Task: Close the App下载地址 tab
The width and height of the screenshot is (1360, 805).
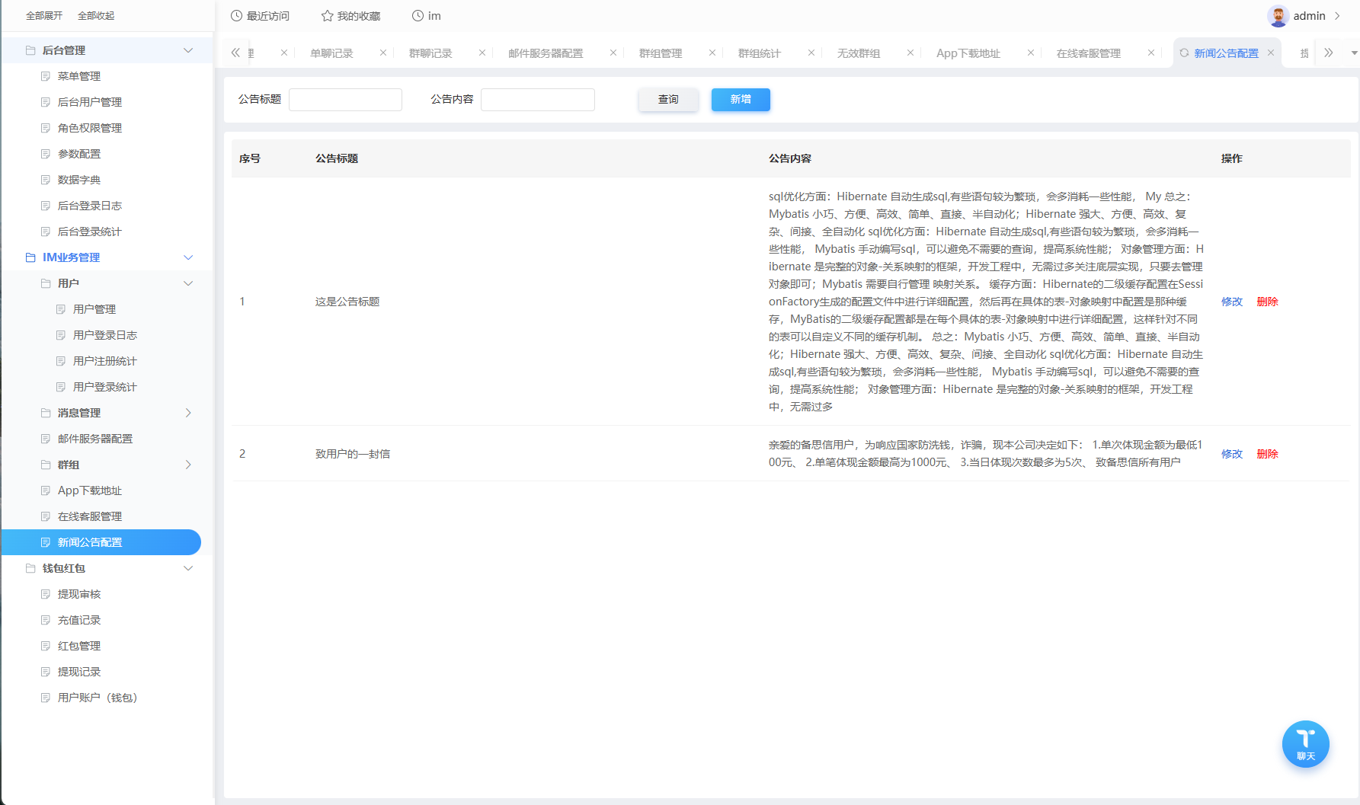Action: point(1031,53)
